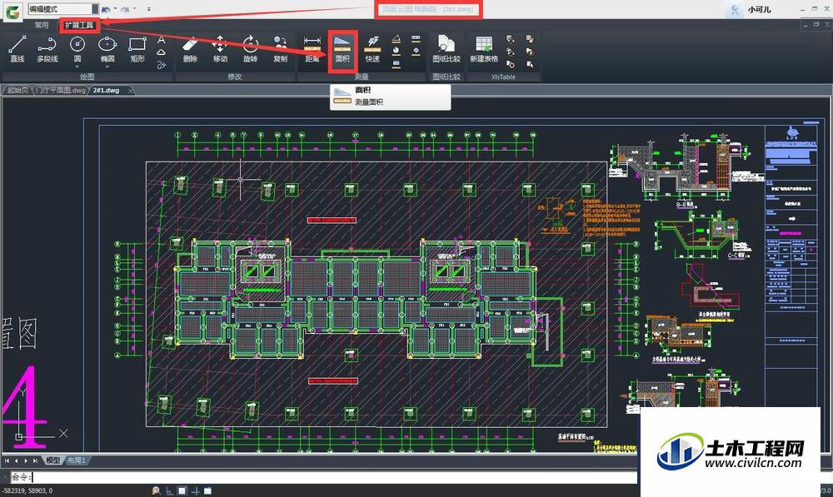Screen dimensions: 833x497
Task: Start the 快速 (quick) measurement tool
Action: (x=372, y=49)
